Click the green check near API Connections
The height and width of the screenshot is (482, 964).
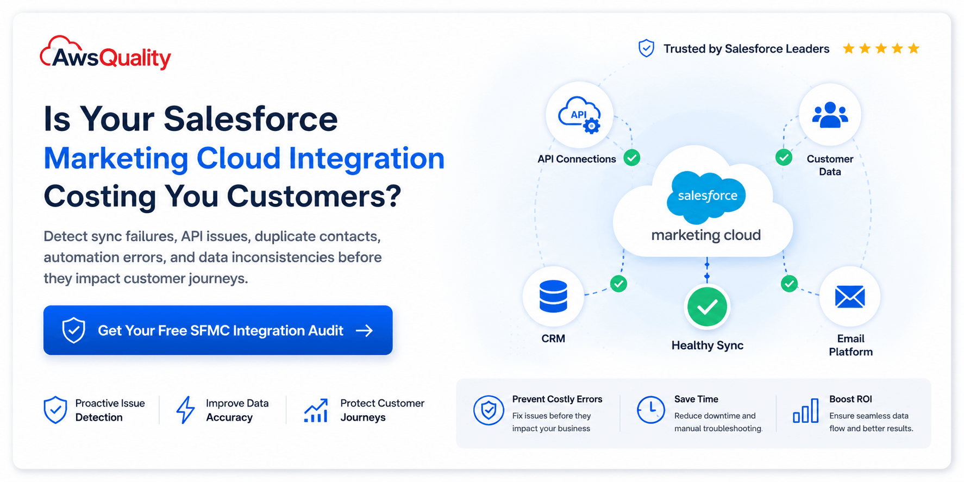631,158
